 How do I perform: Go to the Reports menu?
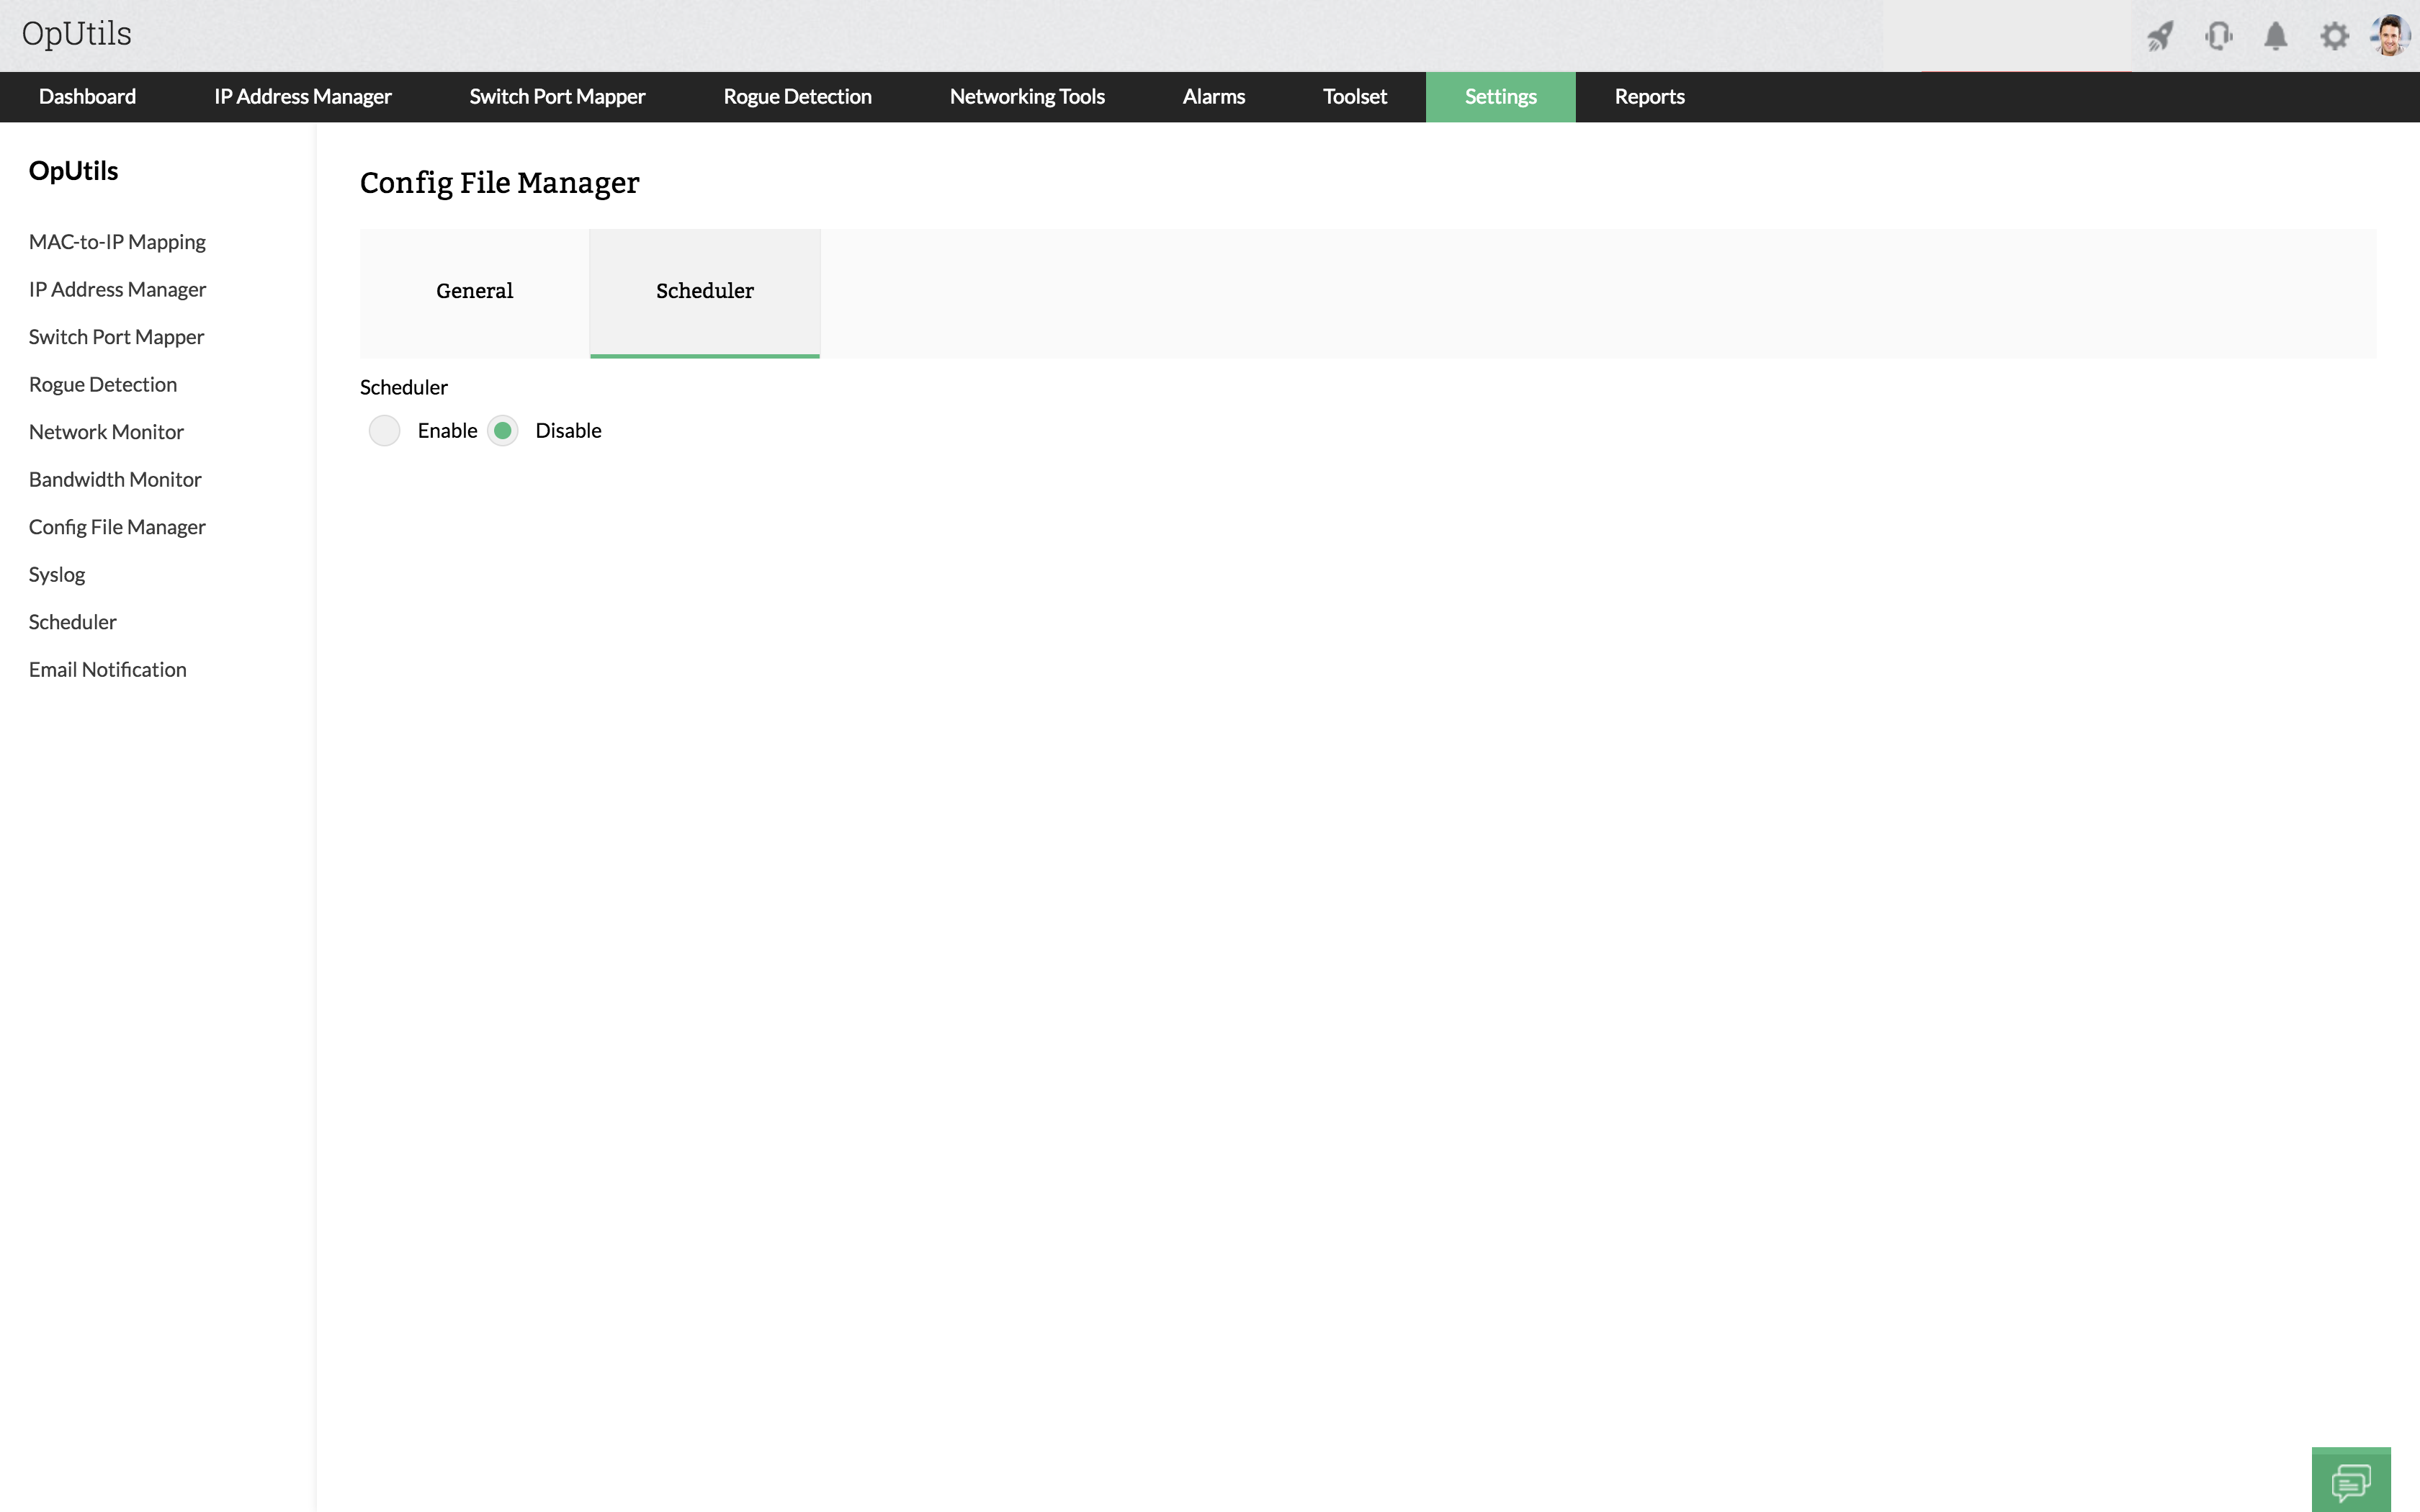(1649, 97)
